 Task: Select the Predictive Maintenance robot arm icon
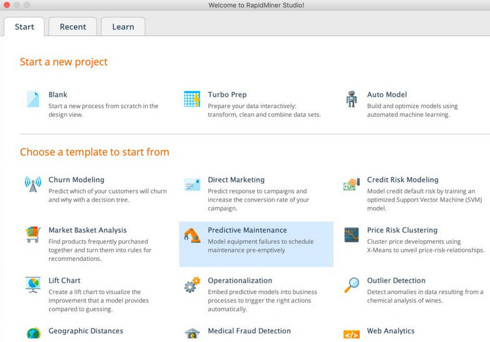tap(192, 235)
